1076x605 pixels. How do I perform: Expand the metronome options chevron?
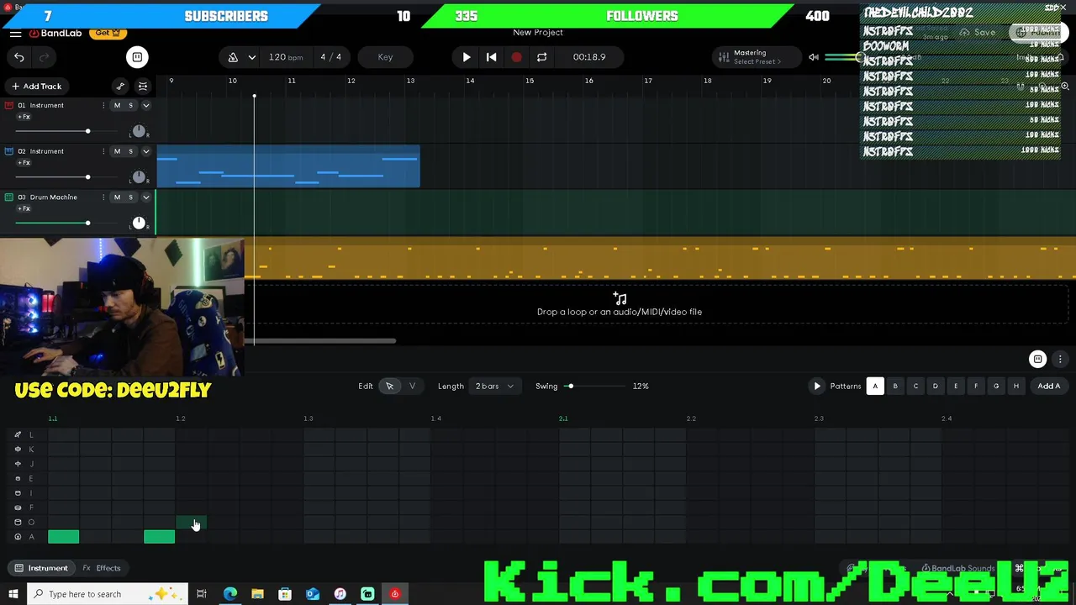tap(251, 57)
